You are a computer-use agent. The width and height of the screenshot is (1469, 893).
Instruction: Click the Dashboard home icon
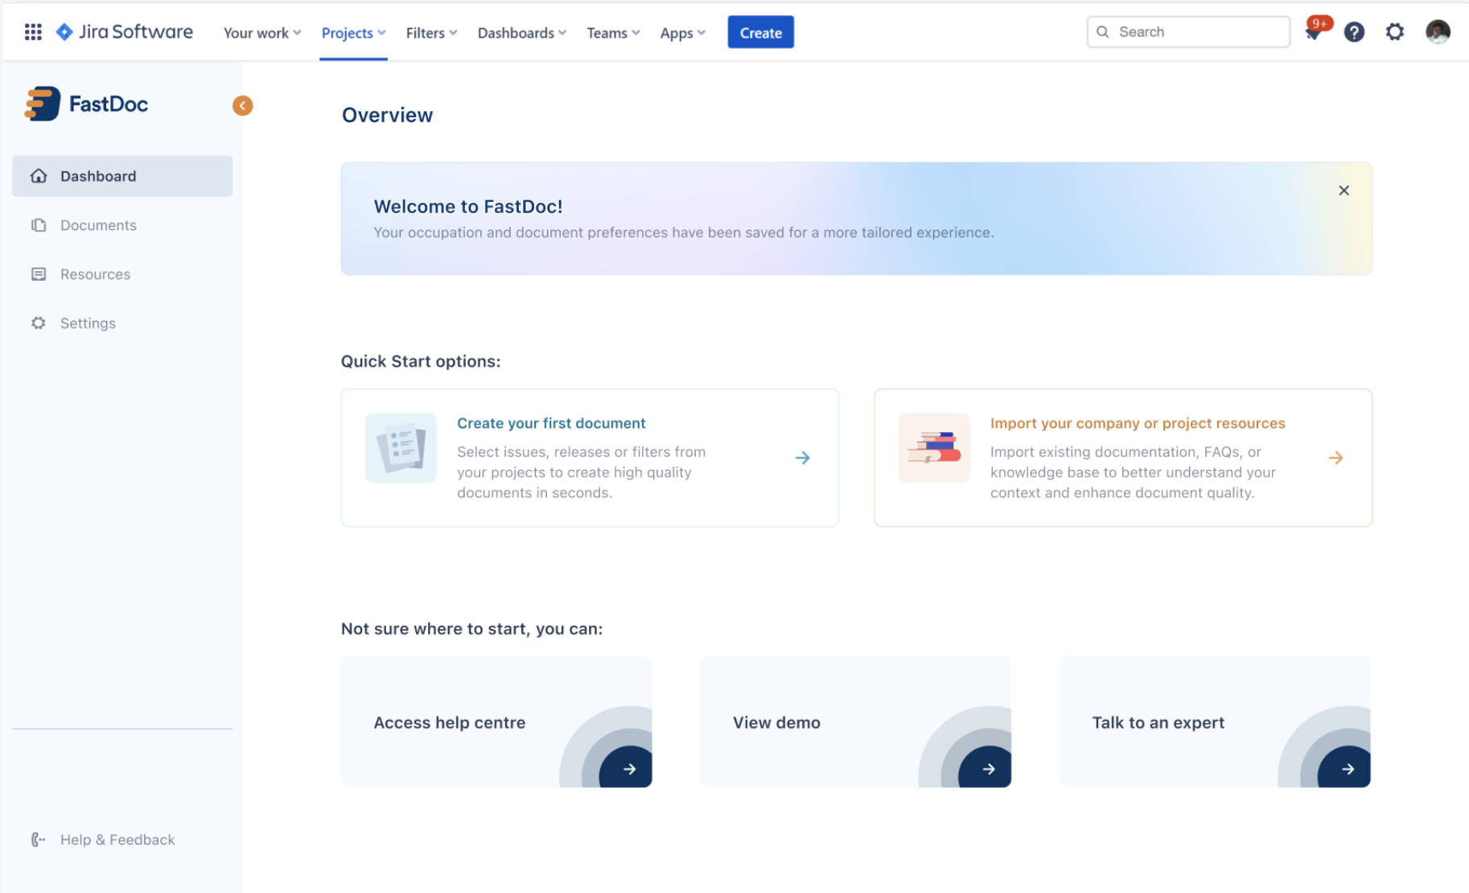[x=39, y=176]
